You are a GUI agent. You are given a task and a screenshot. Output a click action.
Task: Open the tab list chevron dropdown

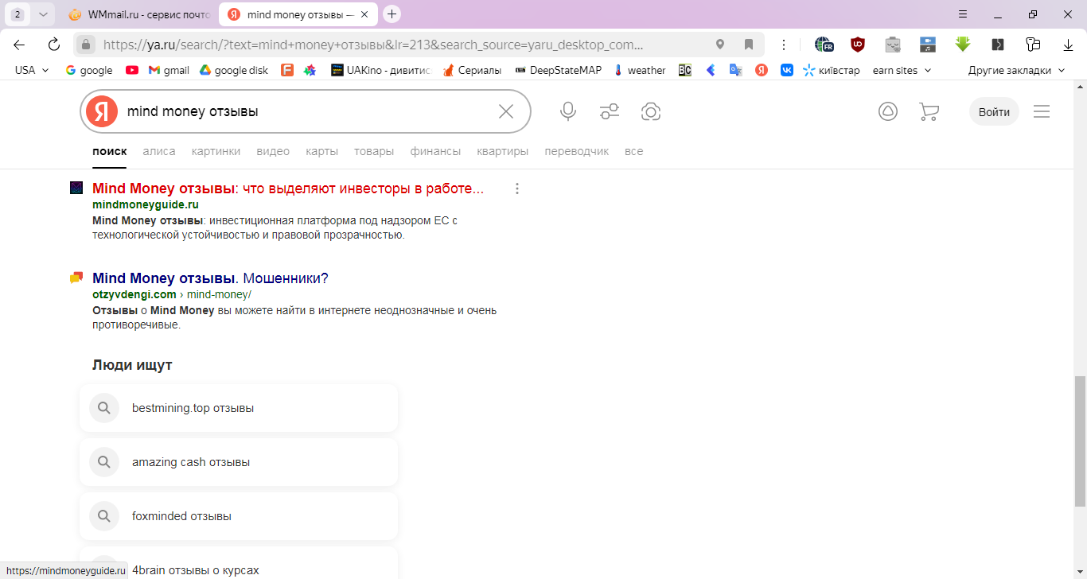(43, 14)
